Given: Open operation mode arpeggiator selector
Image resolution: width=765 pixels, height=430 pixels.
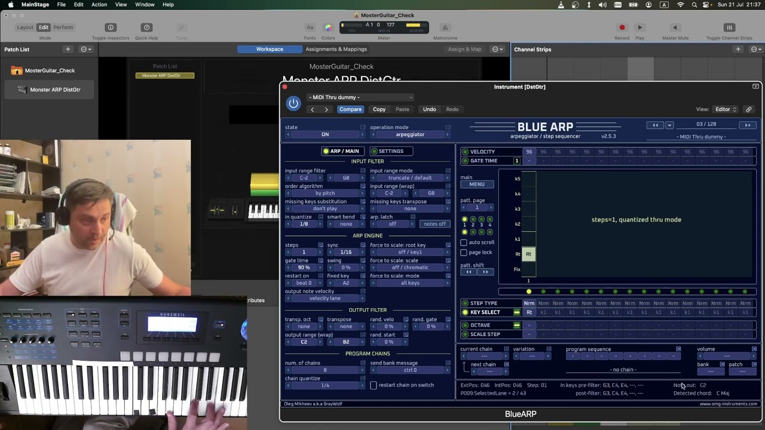Looking at the screenshot, I should coord(410,134).
